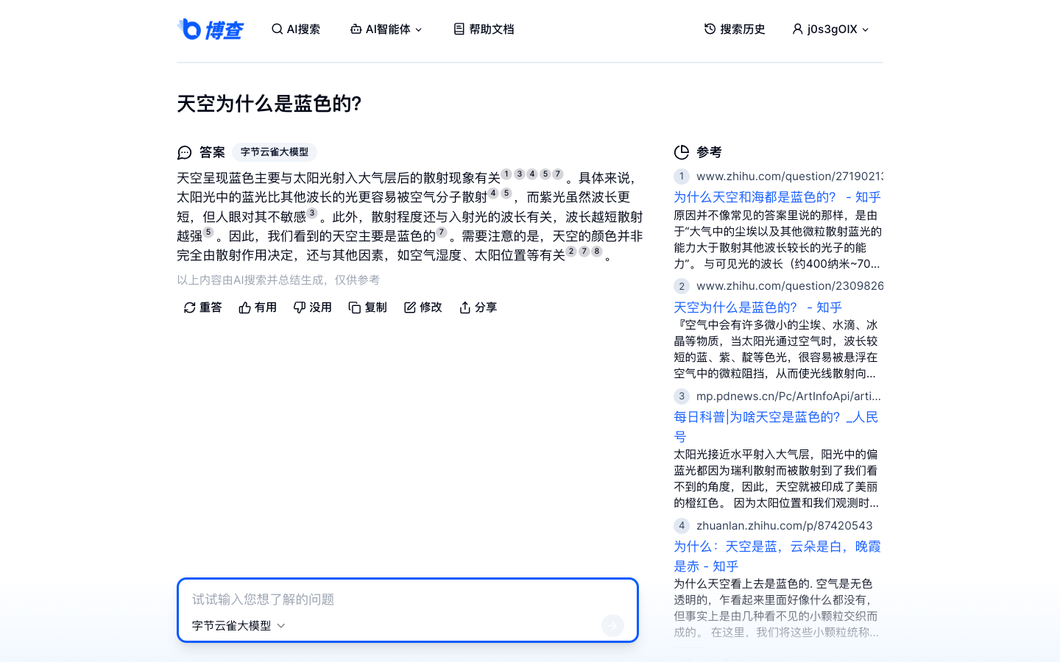Click the 参考 references panel clock icon
Screen dimensions: 1060x662
click(681, 152)
